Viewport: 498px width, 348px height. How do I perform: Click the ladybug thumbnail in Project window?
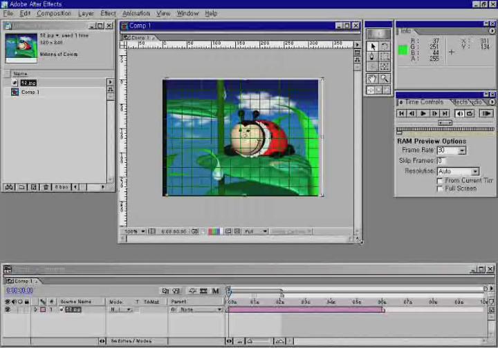click(x=21, y=48)
